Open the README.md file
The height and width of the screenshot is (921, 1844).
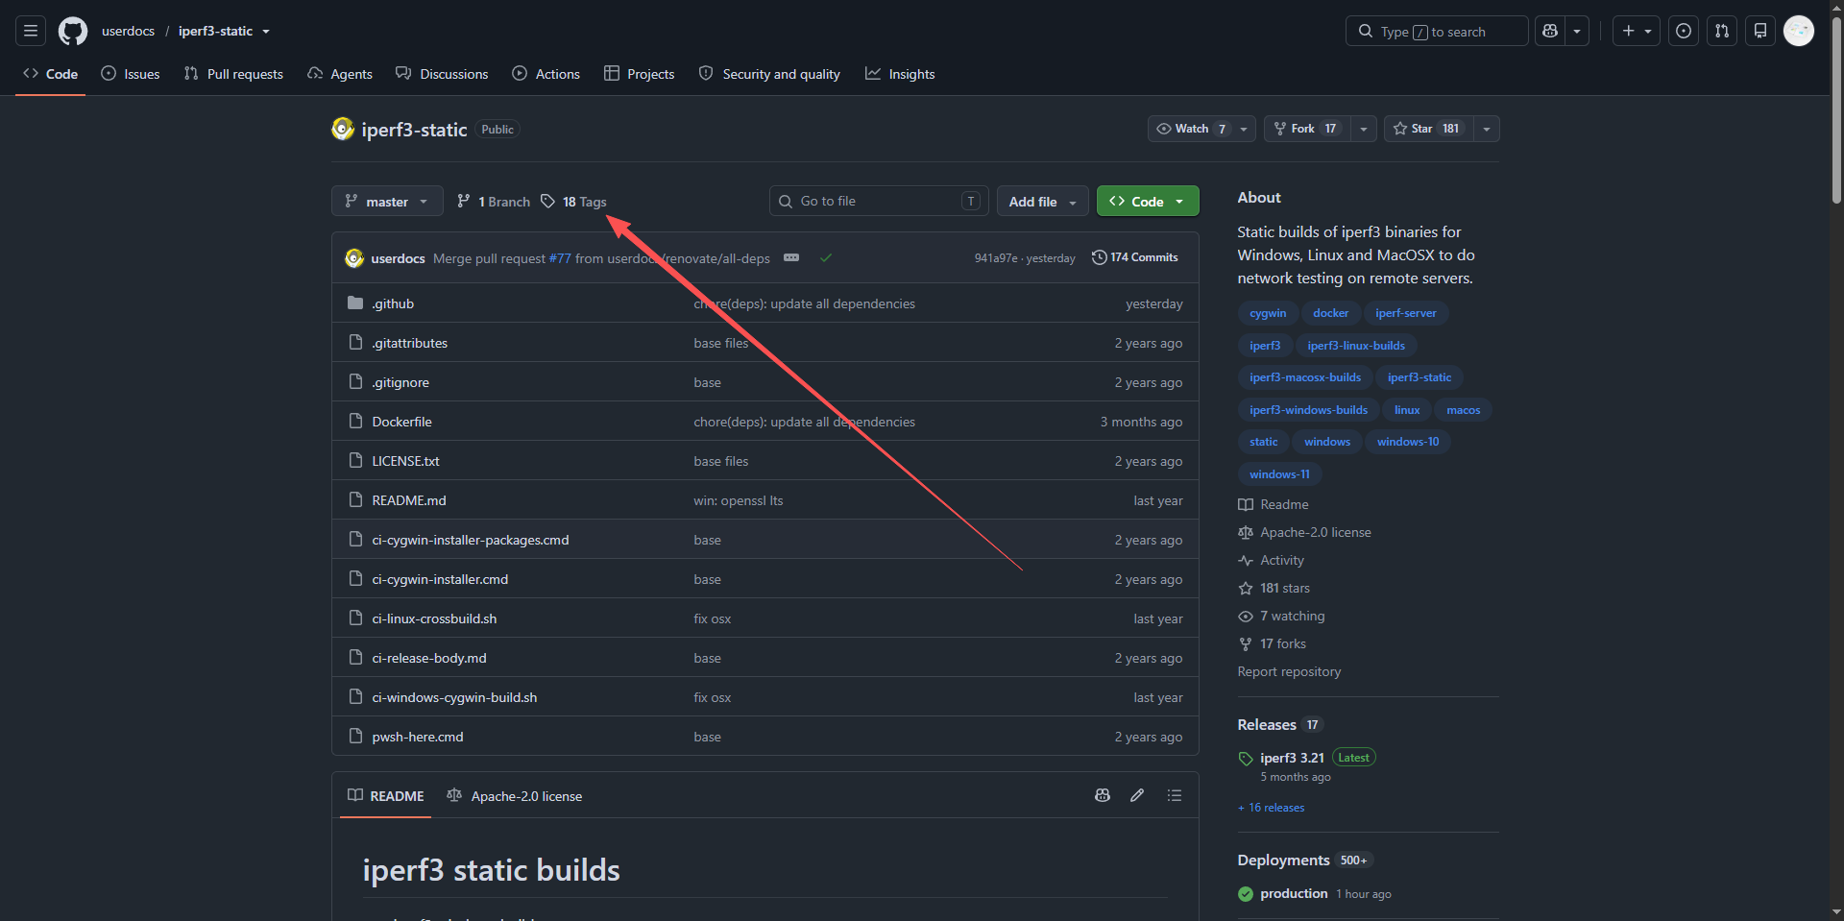409,500
